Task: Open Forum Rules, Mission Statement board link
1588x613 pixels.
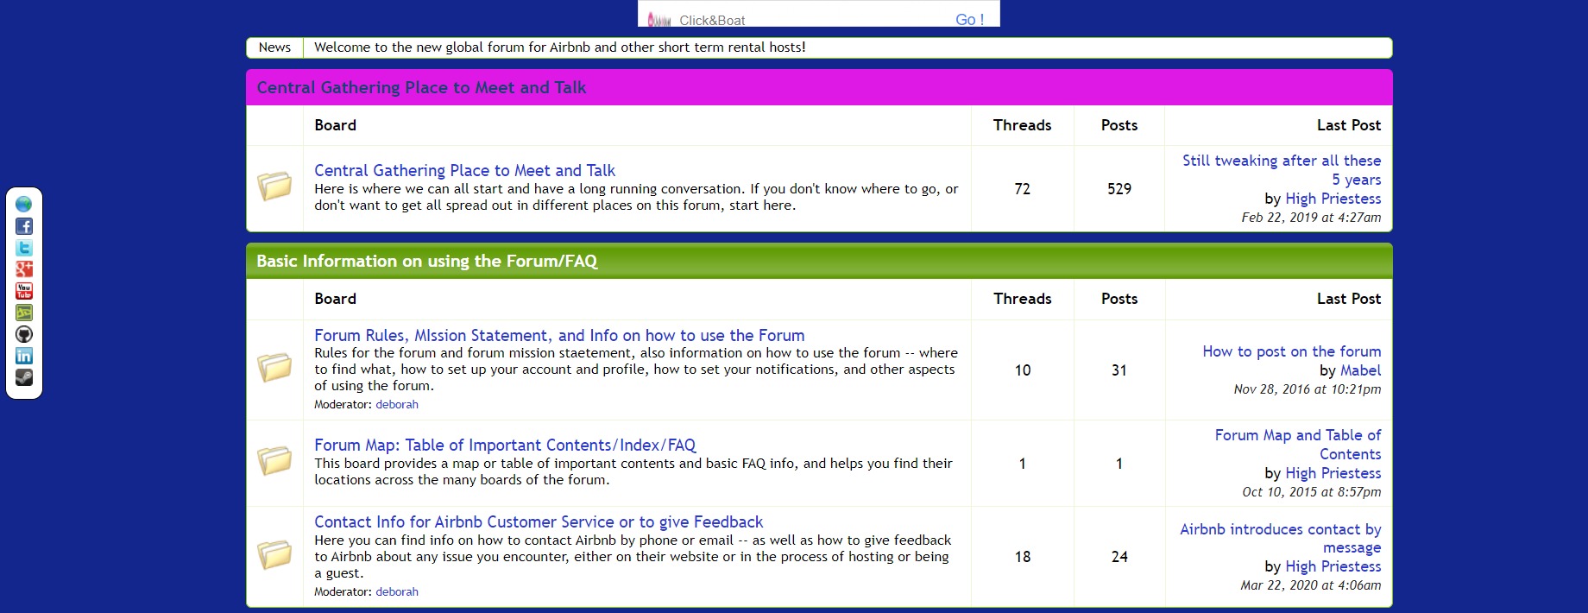Action: (x=559, y=335)
